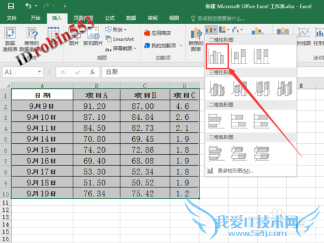
Task: Select the 插入 ribbon tab
Action: click(57, 18)
